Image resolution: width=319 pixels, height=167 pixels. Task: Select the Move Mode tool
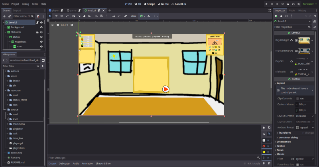click(56, 16)
